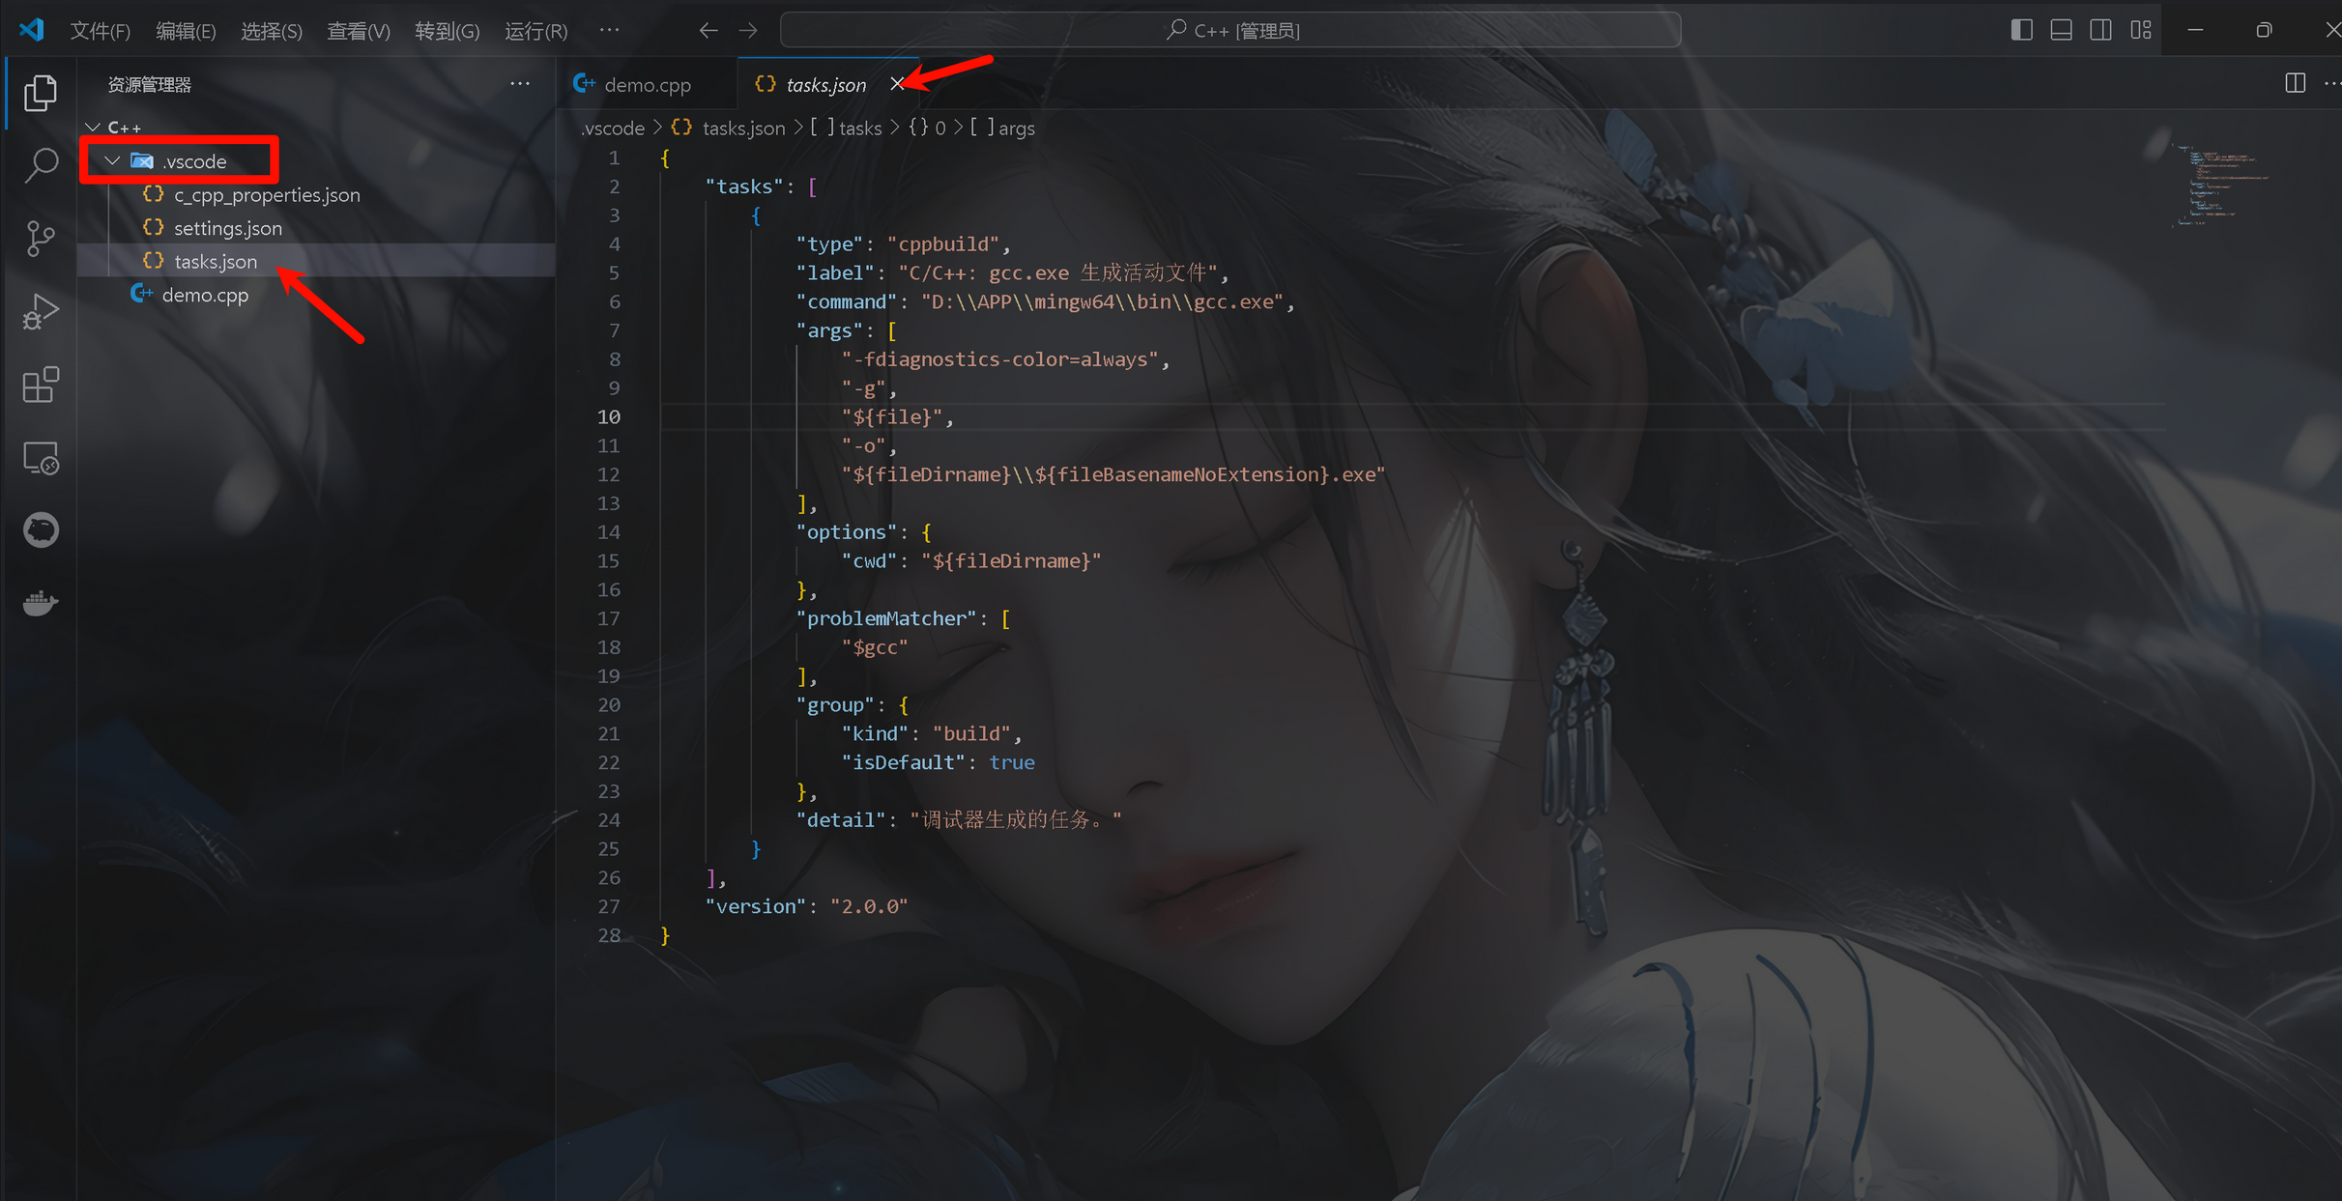Open the Explorer panel more actions menu

[x=520, y=84]
